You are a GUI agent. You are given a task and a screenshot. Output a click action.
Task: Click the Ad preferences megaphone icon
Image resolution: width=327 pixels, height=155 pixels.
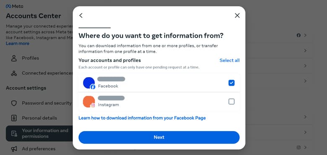(14, 149)
